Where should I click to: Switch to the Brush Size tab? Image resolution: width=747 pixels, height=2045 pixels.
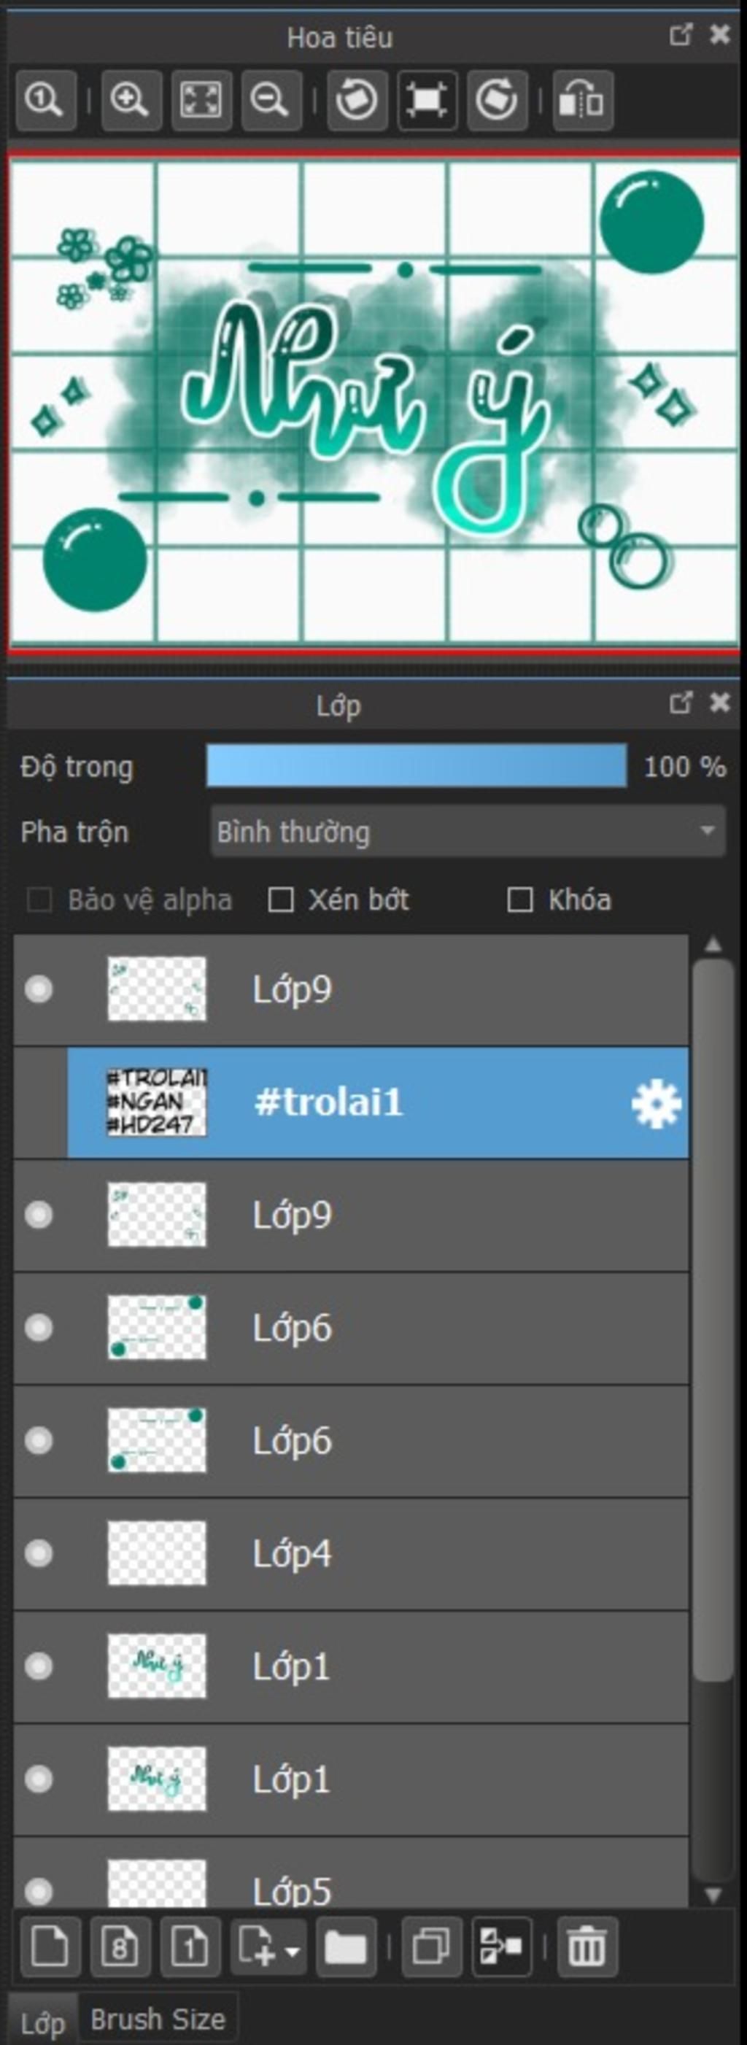(x=158, y=2019)
